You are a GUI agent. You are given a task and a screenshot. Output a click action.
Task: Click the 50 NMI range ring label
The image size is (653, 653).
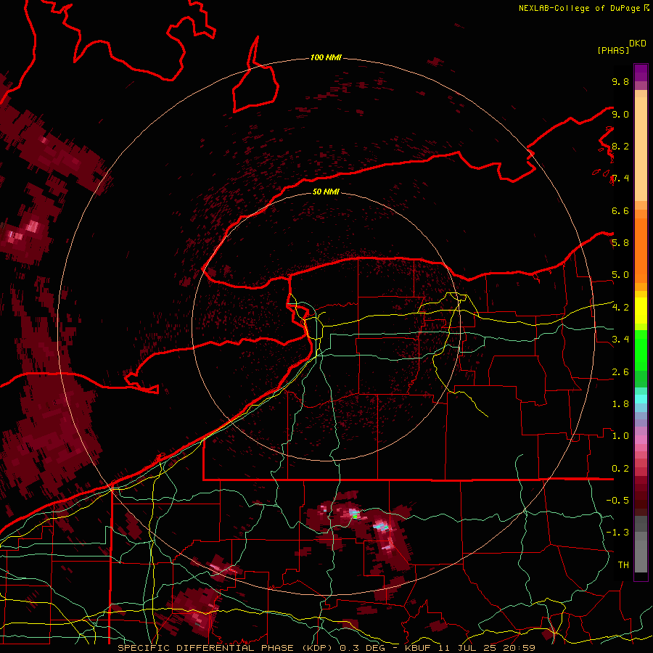click(x=326, y=192)
